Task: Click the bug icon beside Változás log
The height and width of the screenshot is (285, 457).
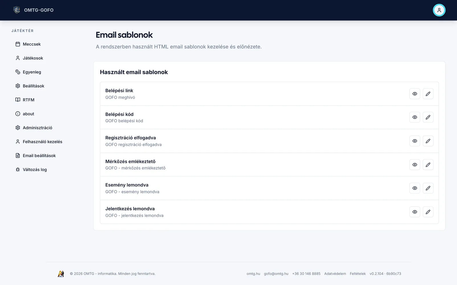Action: coord(18,170)
